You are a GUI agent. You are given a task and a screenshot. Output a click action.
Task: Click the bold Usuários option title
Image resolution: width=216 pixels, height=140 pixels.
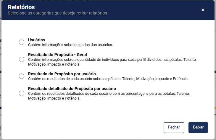pyautogui.click(x=36, y=40)
